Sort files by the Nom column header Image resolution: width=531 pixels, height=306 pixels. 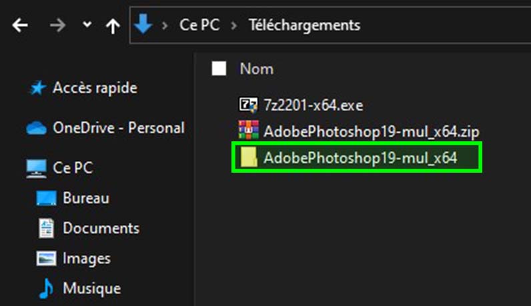[257, 69]
